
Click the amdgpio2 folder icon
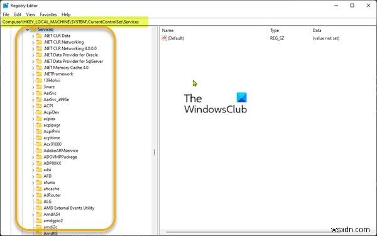coord(39,221)
